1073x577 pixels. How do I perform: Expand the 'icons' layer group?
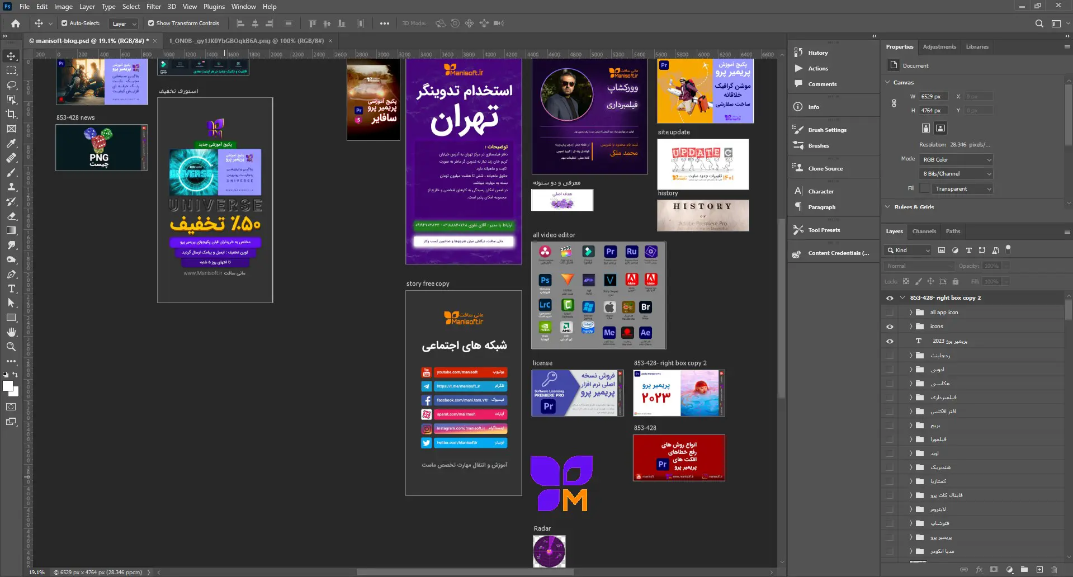click(x=911, y=327)
